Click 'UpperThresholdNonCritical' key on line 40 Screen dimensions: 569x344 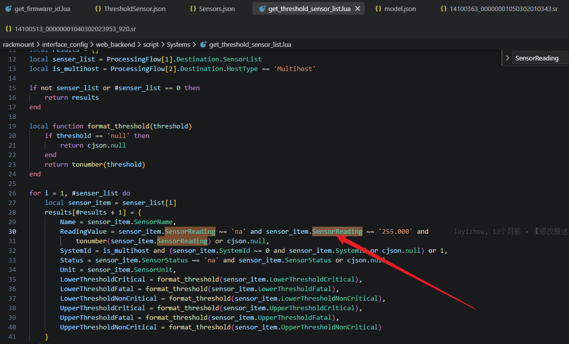(x=108, y=327)
